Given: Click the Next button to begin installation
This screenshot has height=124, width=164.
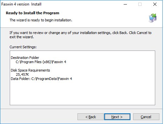Looking at the screenshot, I should 117,117.
